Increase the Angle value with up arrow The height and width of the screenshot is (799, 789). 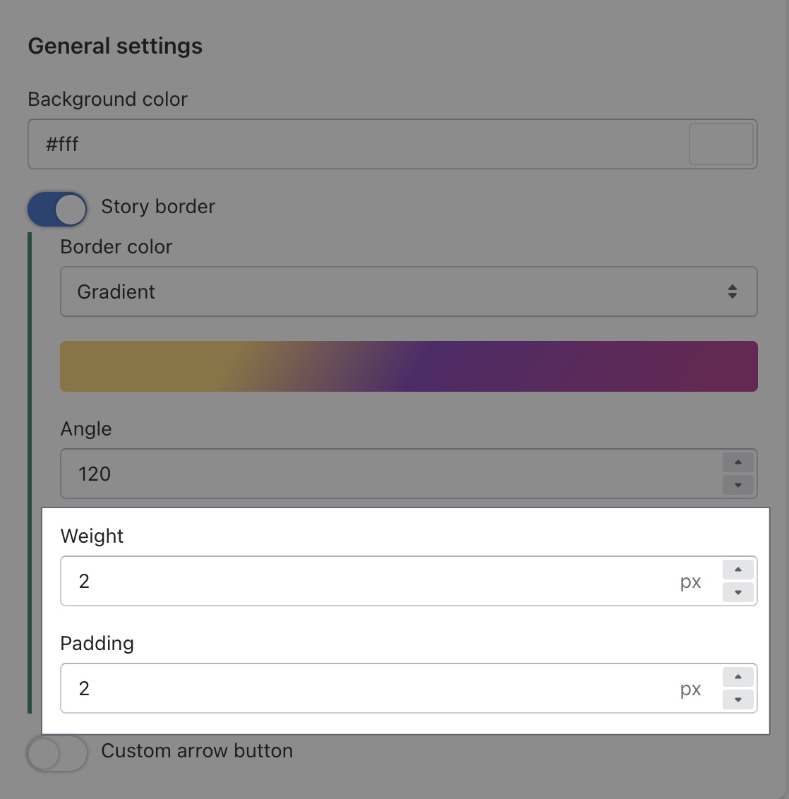coord(738,462)
